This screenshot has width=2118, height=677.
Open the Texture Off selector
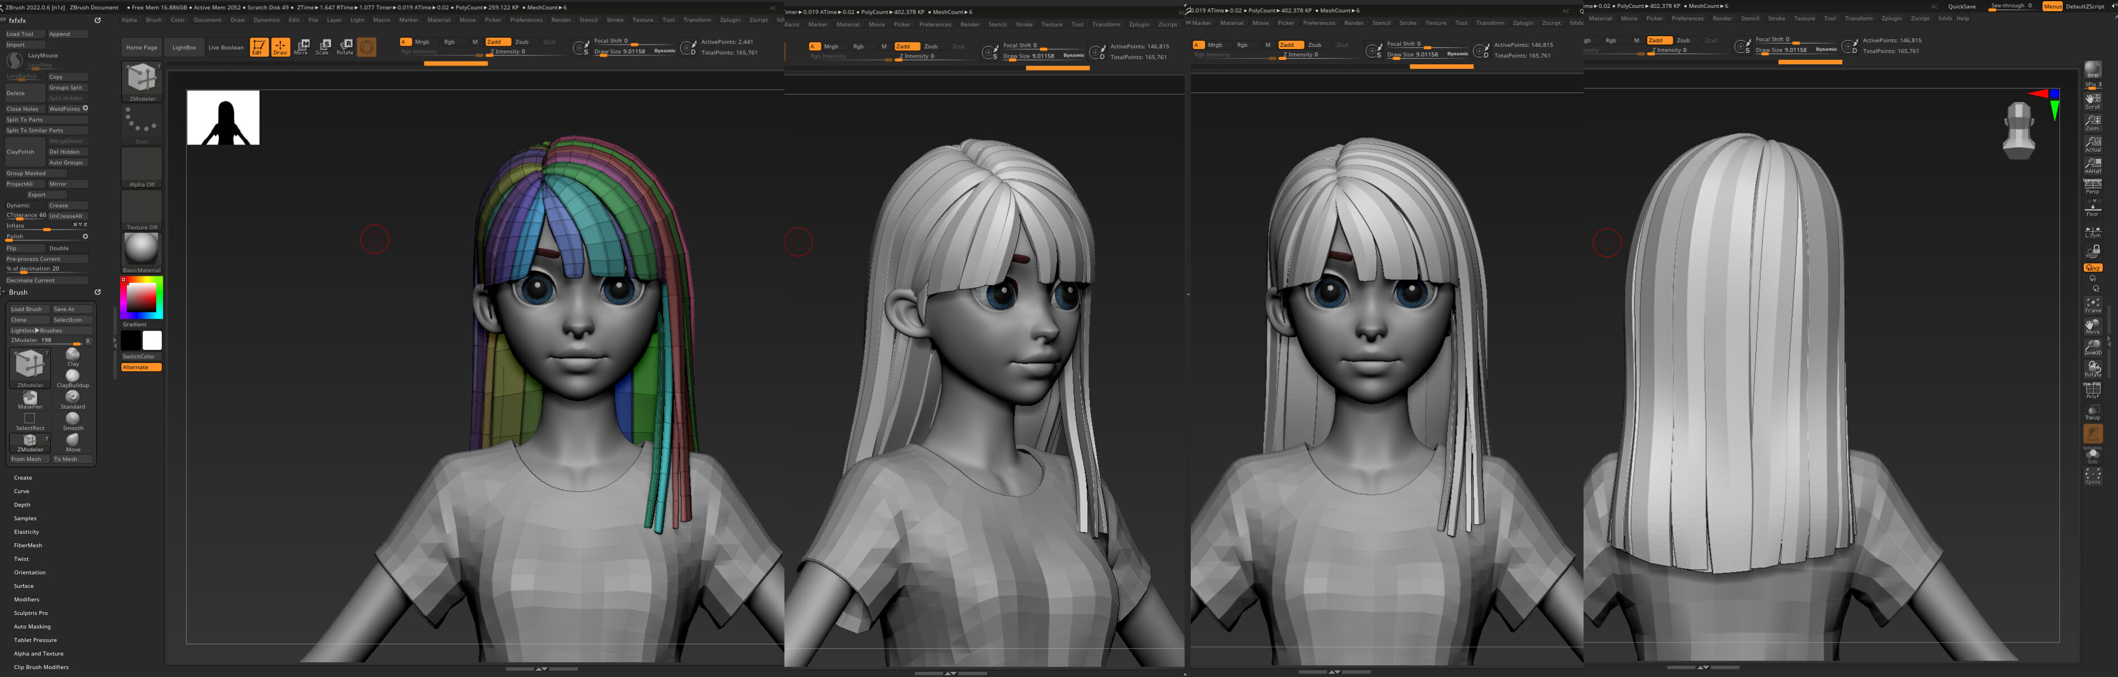tap(142, 210)
